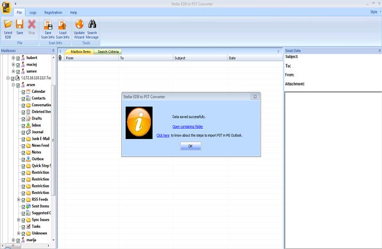382x249 pixels.
Task: Toggle the samee mailbox checkbox
Action: tap(18, 72)
